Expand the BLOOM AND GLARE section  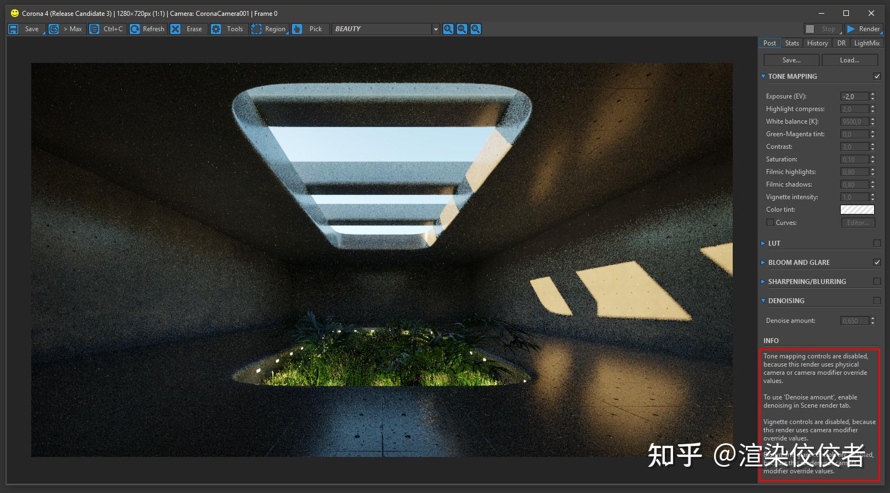[763, 263]
